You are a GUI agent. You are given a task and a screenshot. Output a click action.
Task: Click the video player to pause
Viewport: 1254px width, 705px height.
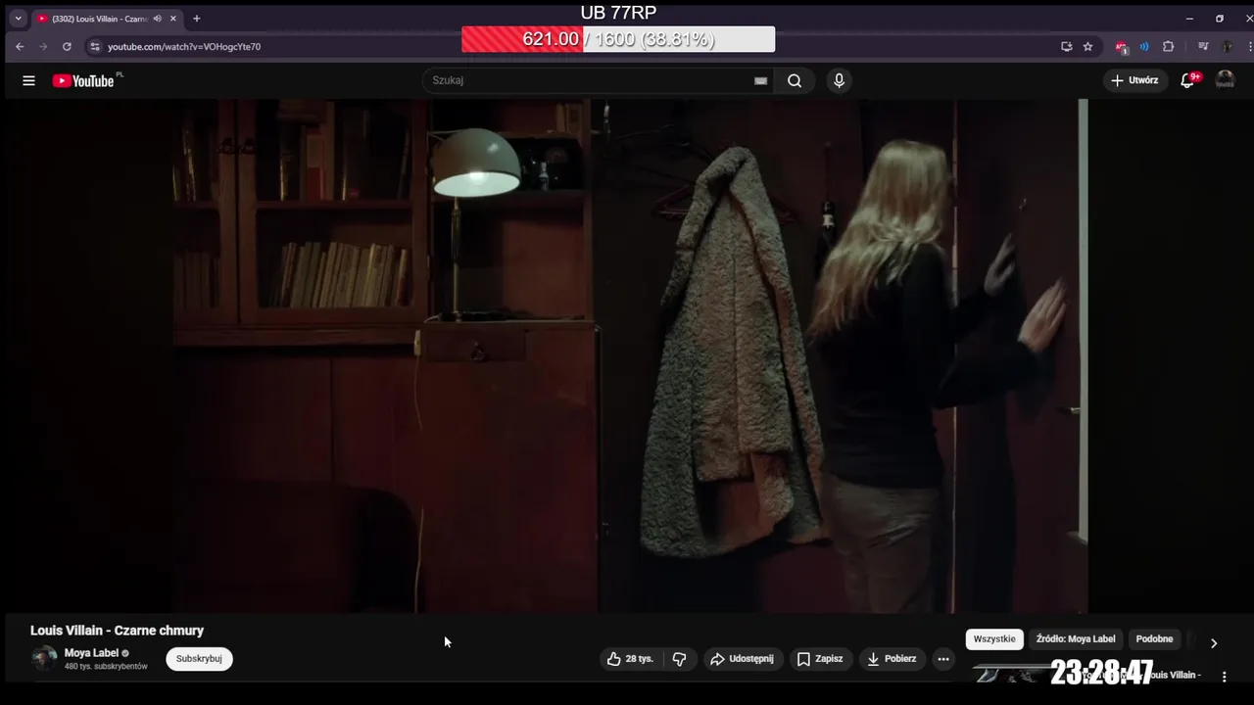631,355
